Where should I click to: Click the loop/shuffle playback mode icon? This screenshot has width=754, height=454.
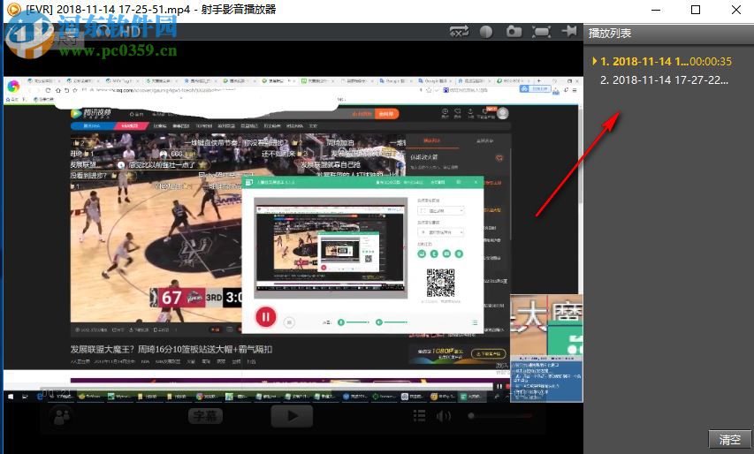tap(459, 32)
